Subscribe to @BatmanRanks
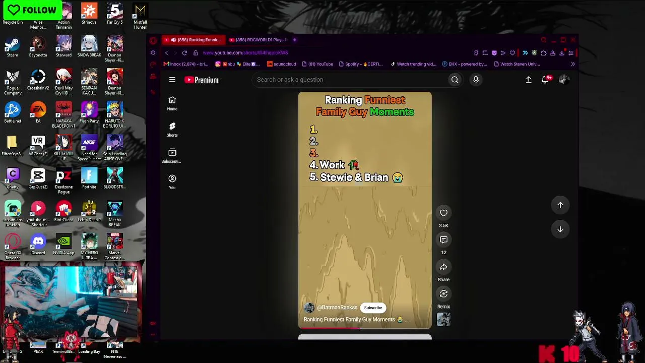 click(373, 308)
